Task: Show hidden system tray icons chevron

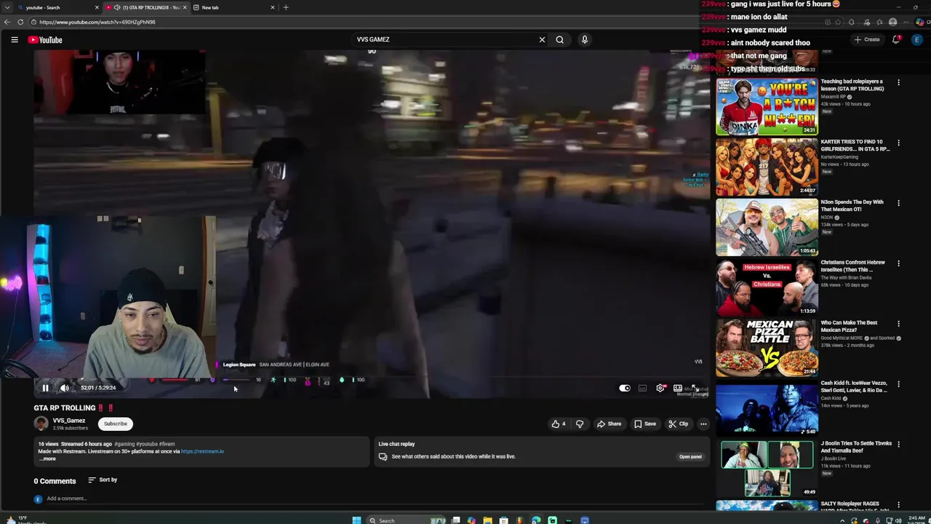Action: [x=843, y=520]
